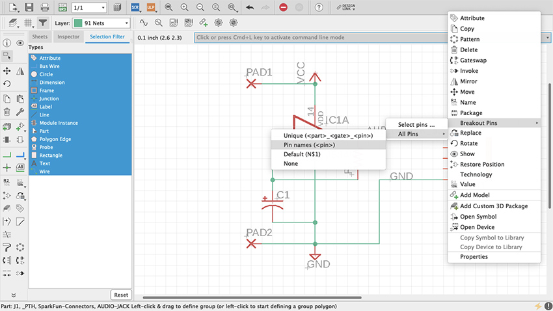Open Properties from context menu
The image size is (553, 311).
pyautogui.click(x=494, y=257)
